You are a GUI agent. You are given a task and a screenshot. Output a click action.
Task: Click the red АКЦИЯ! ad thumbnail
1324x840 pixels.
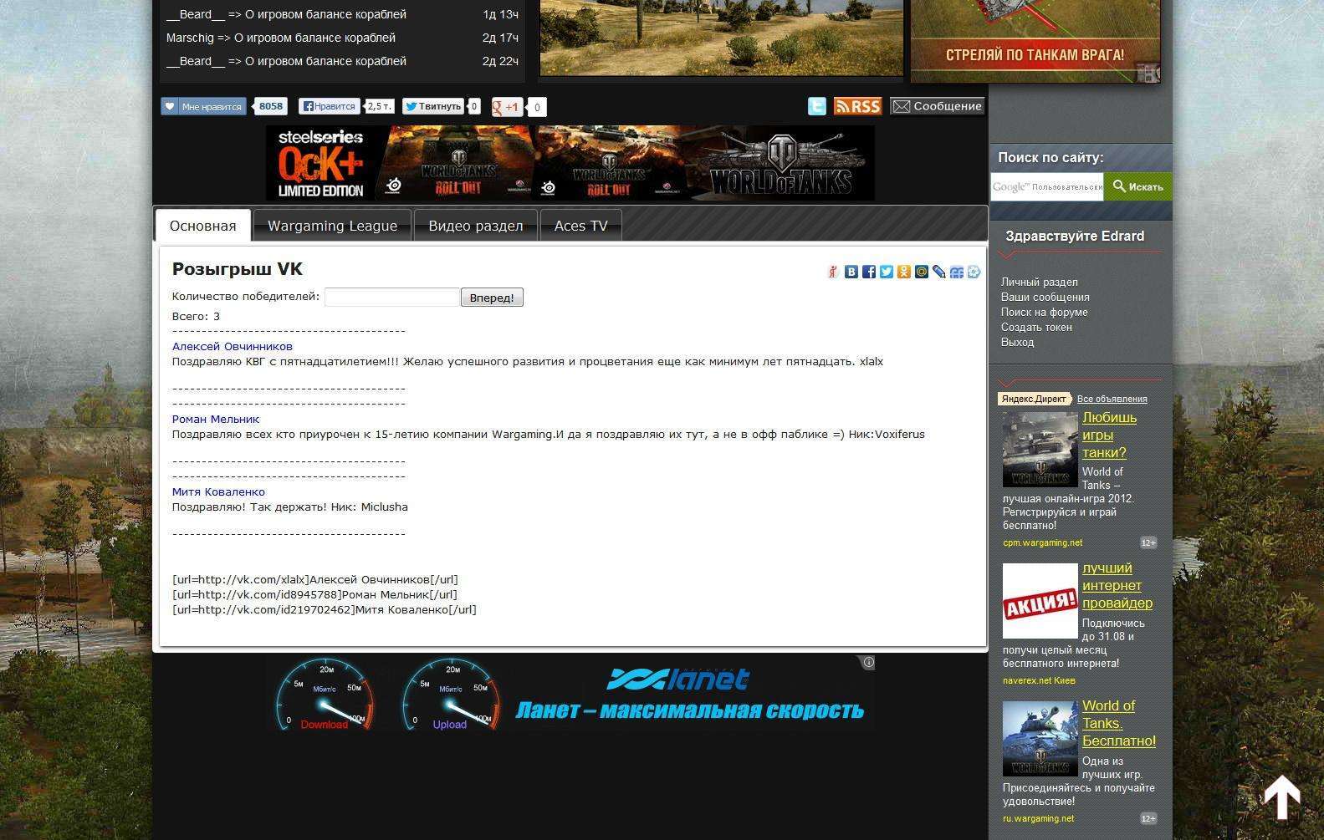1040,601
